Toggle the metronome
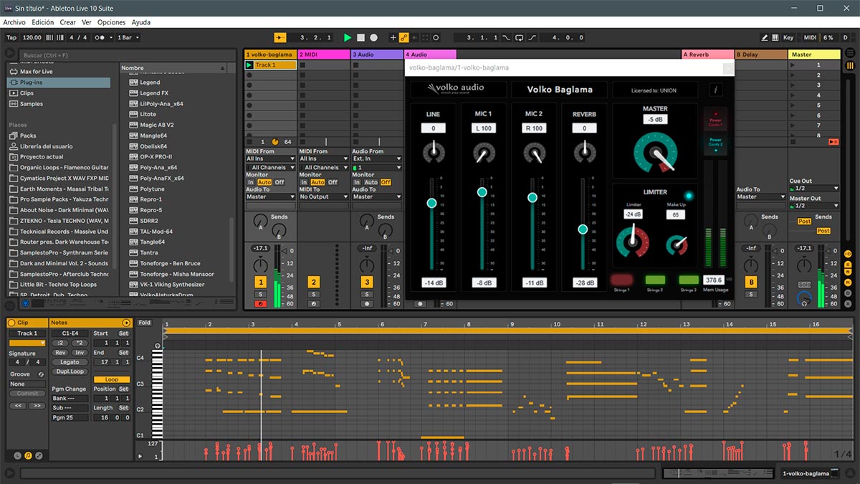Image resolution: width=860 pixels, height=484 pixels. pos(102,37)
